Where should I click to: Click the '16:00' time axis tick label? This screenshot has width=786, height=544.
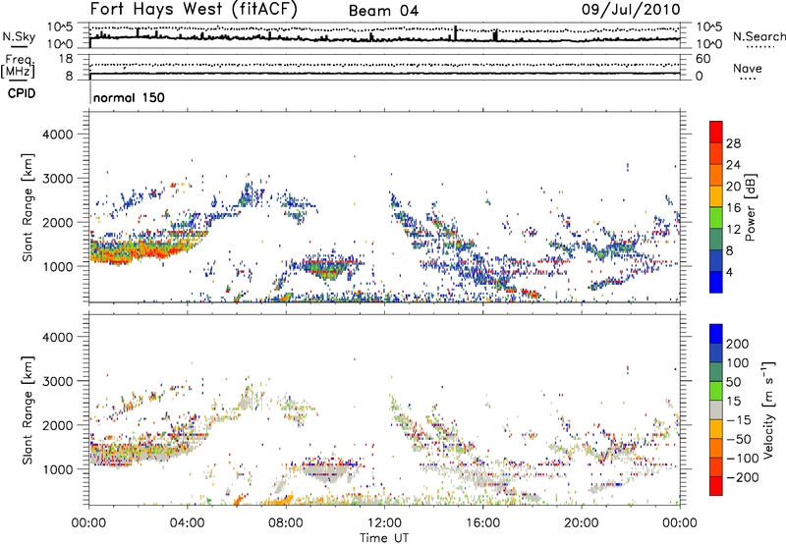coord(482,523)
